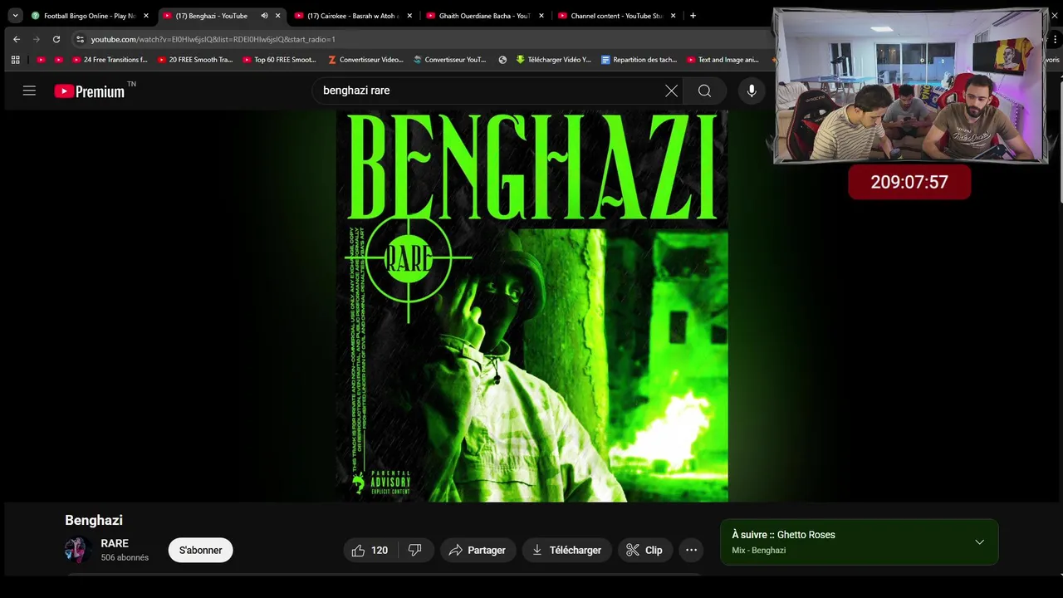Subscribe with the S'abonner button
The height and width of the screenshot is (598, 1063).
pos(200,550)
